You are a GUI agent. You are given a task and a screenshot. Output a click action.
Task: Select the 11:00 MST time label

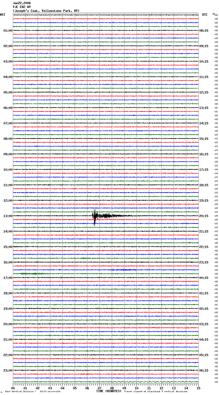pos(8,185)
